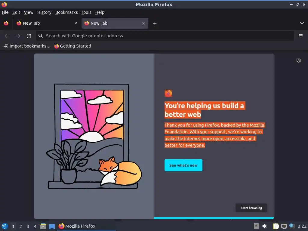Screen dimensions: 308x231
Task: Click the headline 'You're helping us build a better web'
Action: [205, 110]
